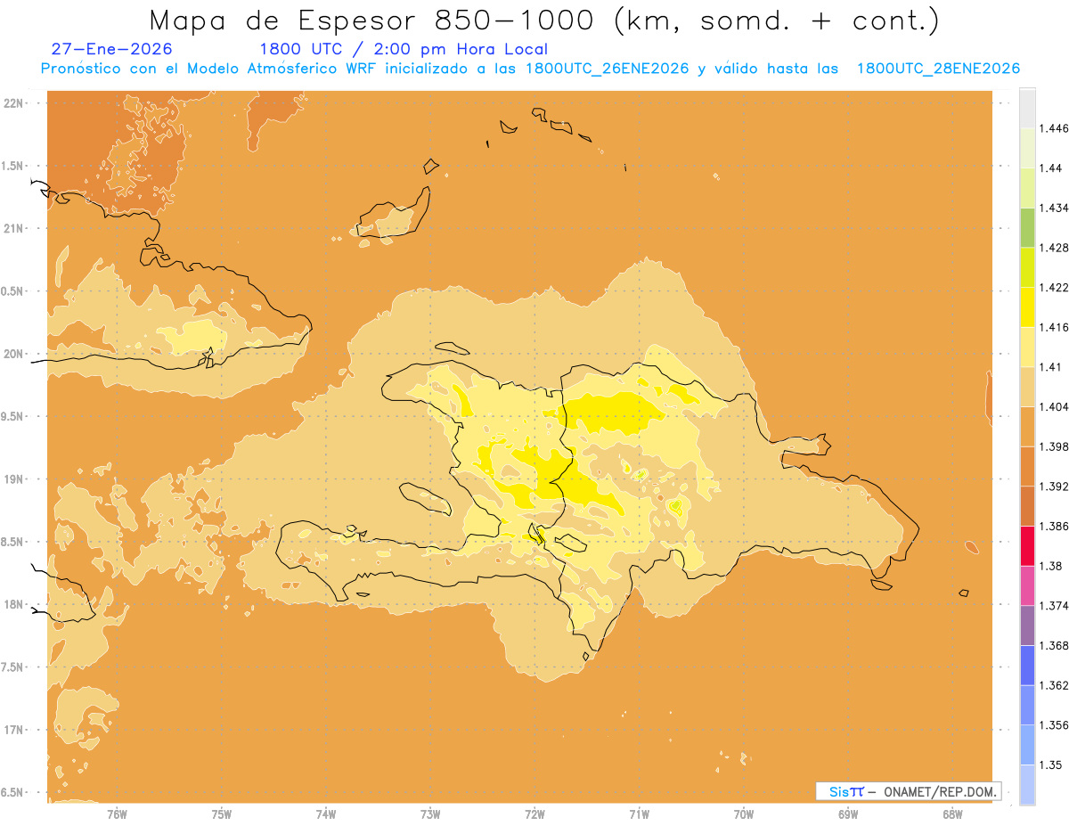Click the '17N' latitude axis label
The height and width of the screenshot is (826, 1069).
coord(14,730)
